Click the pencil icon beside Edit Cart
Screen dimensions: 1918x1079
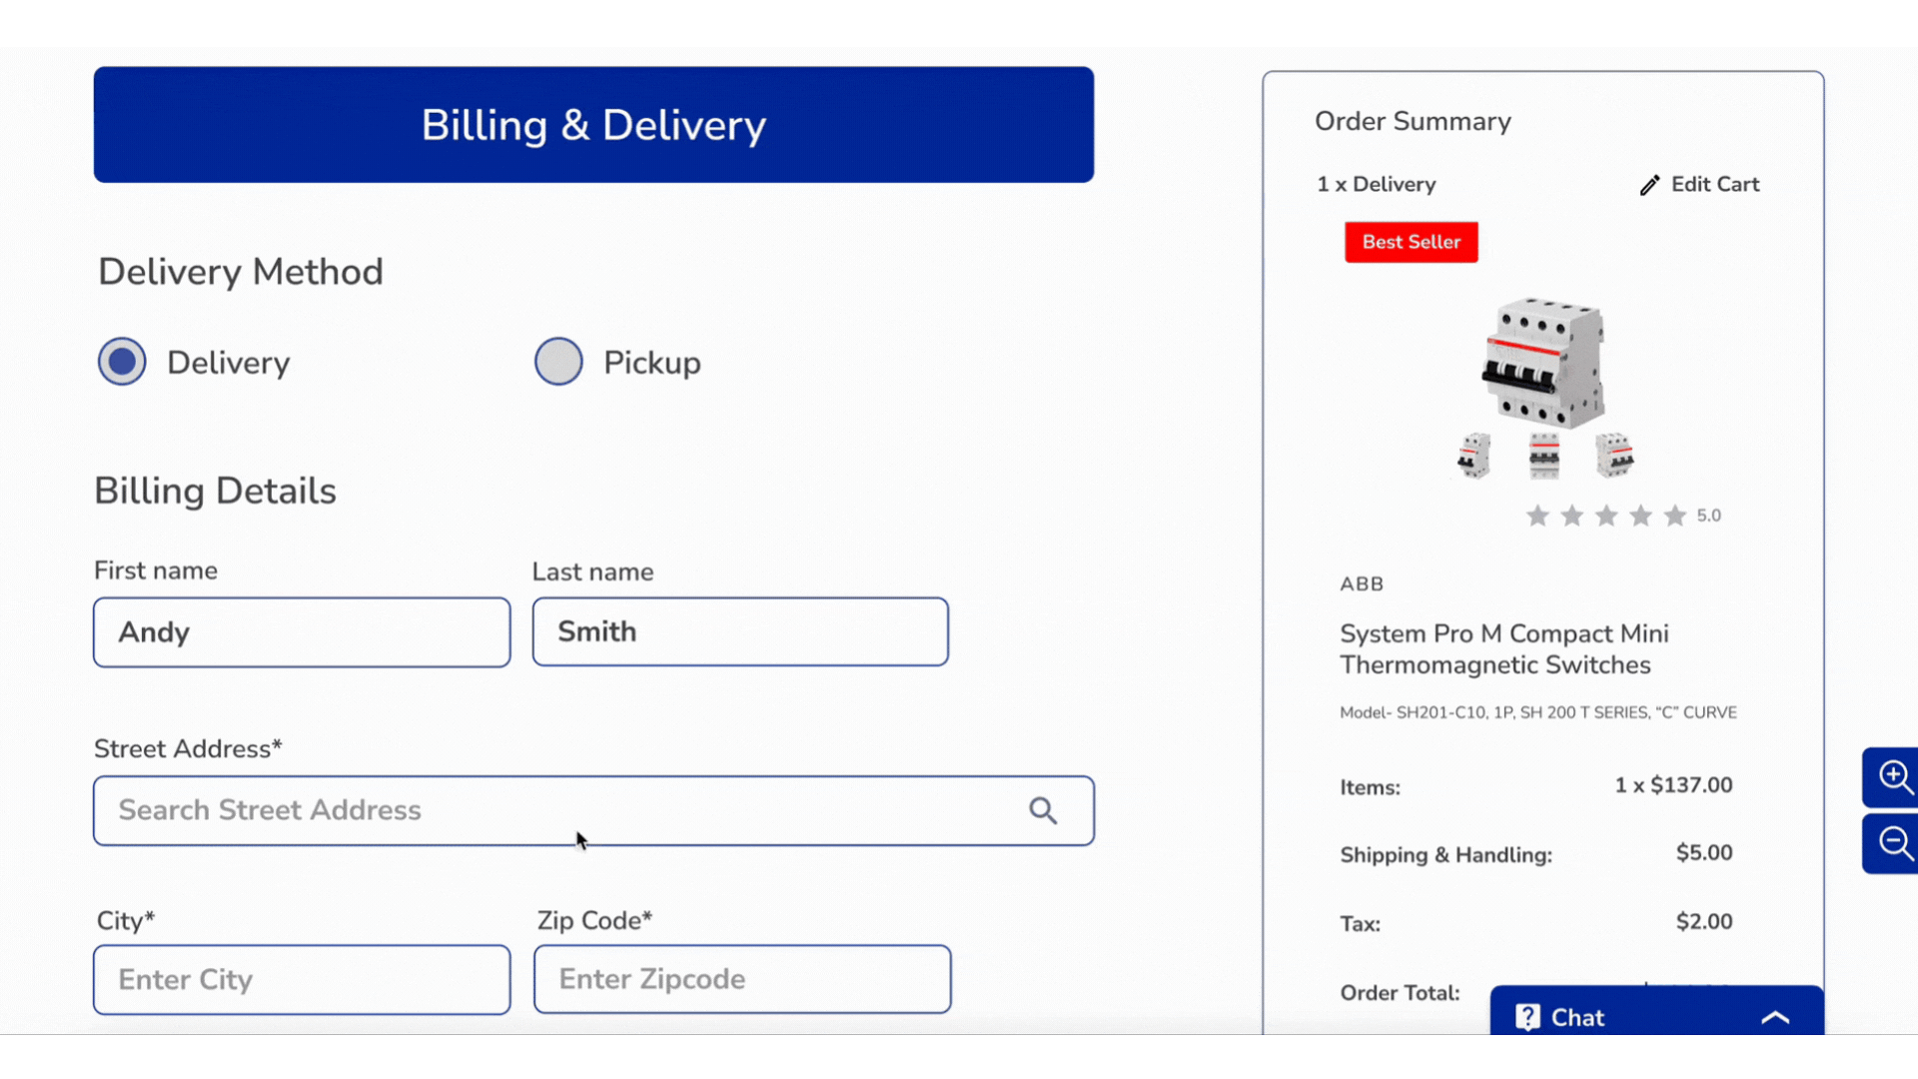pos(1649,185)
